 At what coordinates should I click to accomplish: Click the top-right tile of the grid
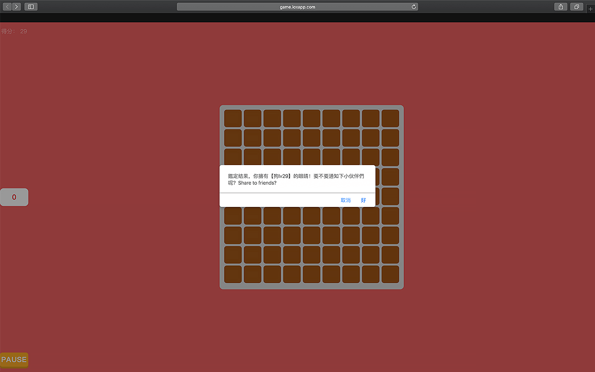click(x=390, y=118)
